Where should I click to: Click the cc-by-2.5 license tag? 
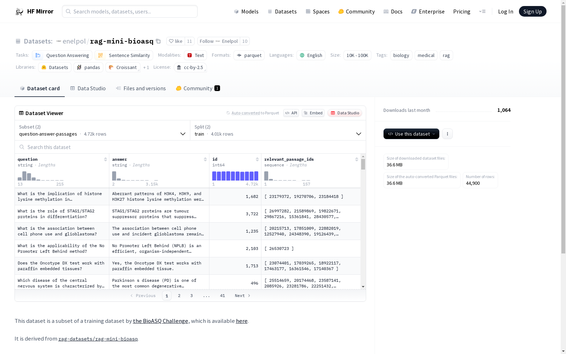(x=190, y=67)
